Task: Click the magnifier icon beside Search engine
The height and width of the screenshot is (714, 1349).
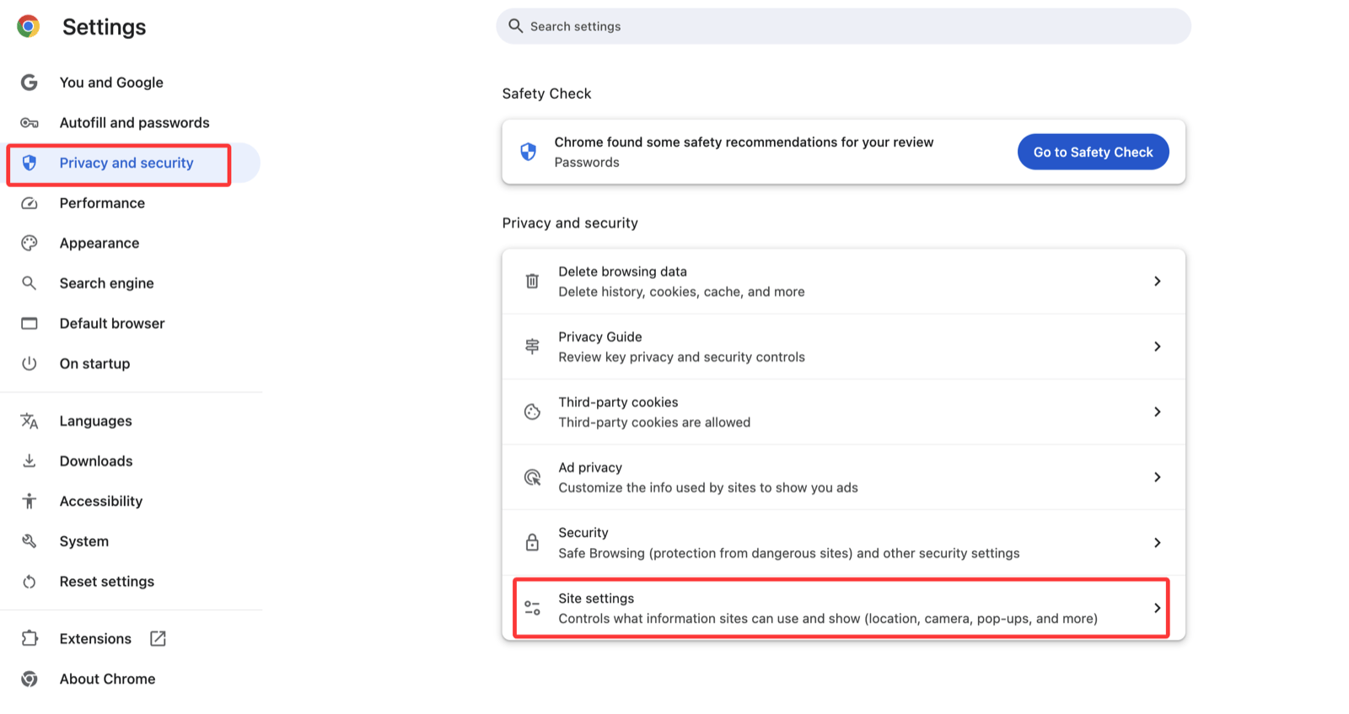Action: pos(30,283)
